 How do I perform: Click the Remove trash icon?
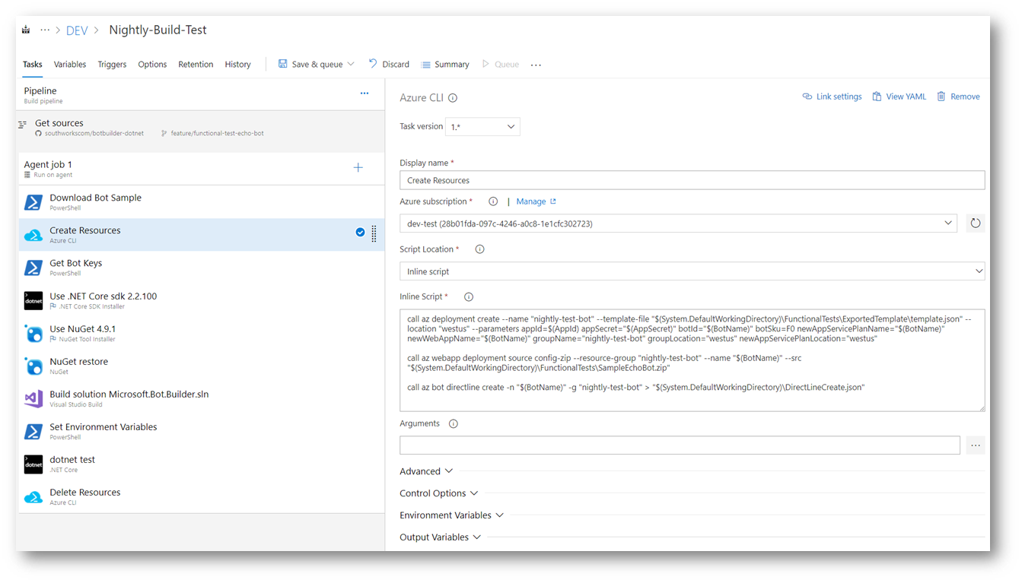(x=941, y=97)
